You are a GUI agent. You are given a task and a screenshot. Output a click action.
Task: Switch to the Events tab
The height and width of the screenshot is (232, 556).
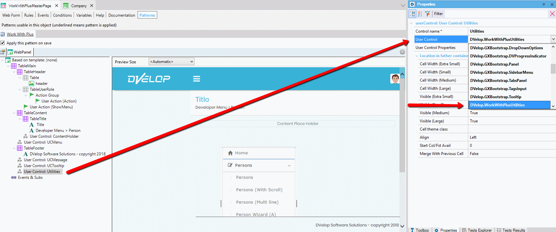click(x=43, y=15)
